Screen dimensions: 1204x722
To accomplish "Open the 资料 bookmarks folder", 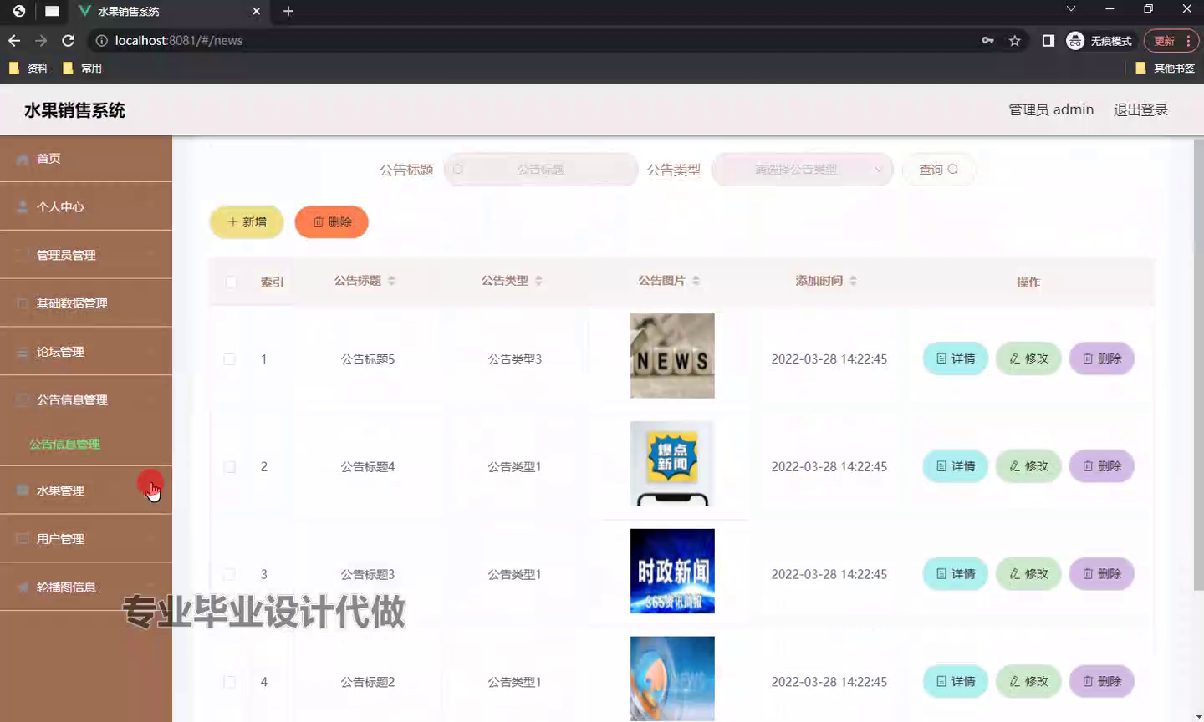I will (x=28, y=68).
